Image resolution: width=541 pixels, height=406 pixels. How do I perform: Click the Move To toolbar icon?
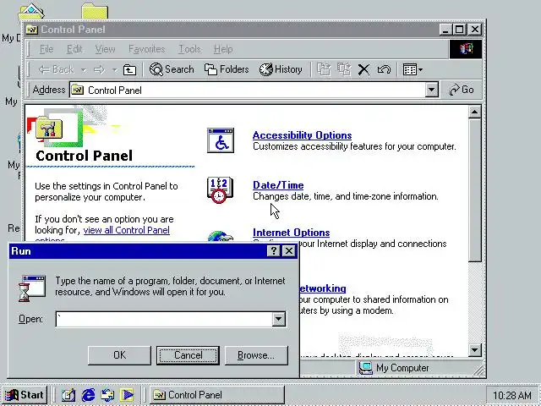coord(323,69)
